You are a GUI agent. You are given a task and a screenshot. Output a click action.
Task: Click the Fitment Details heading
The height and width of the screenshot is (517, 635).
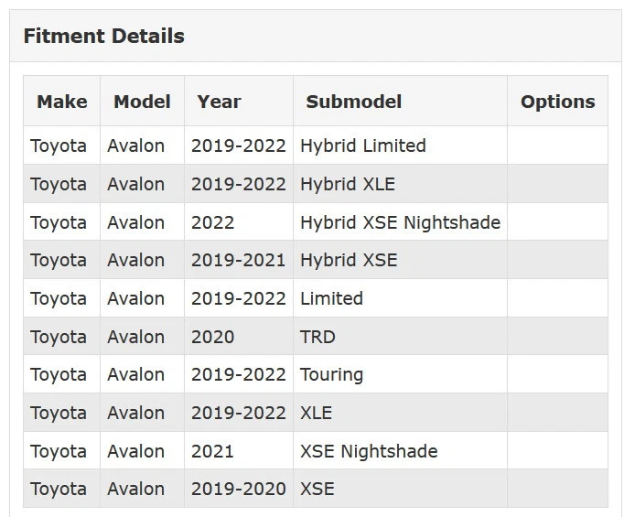(103, 37)
